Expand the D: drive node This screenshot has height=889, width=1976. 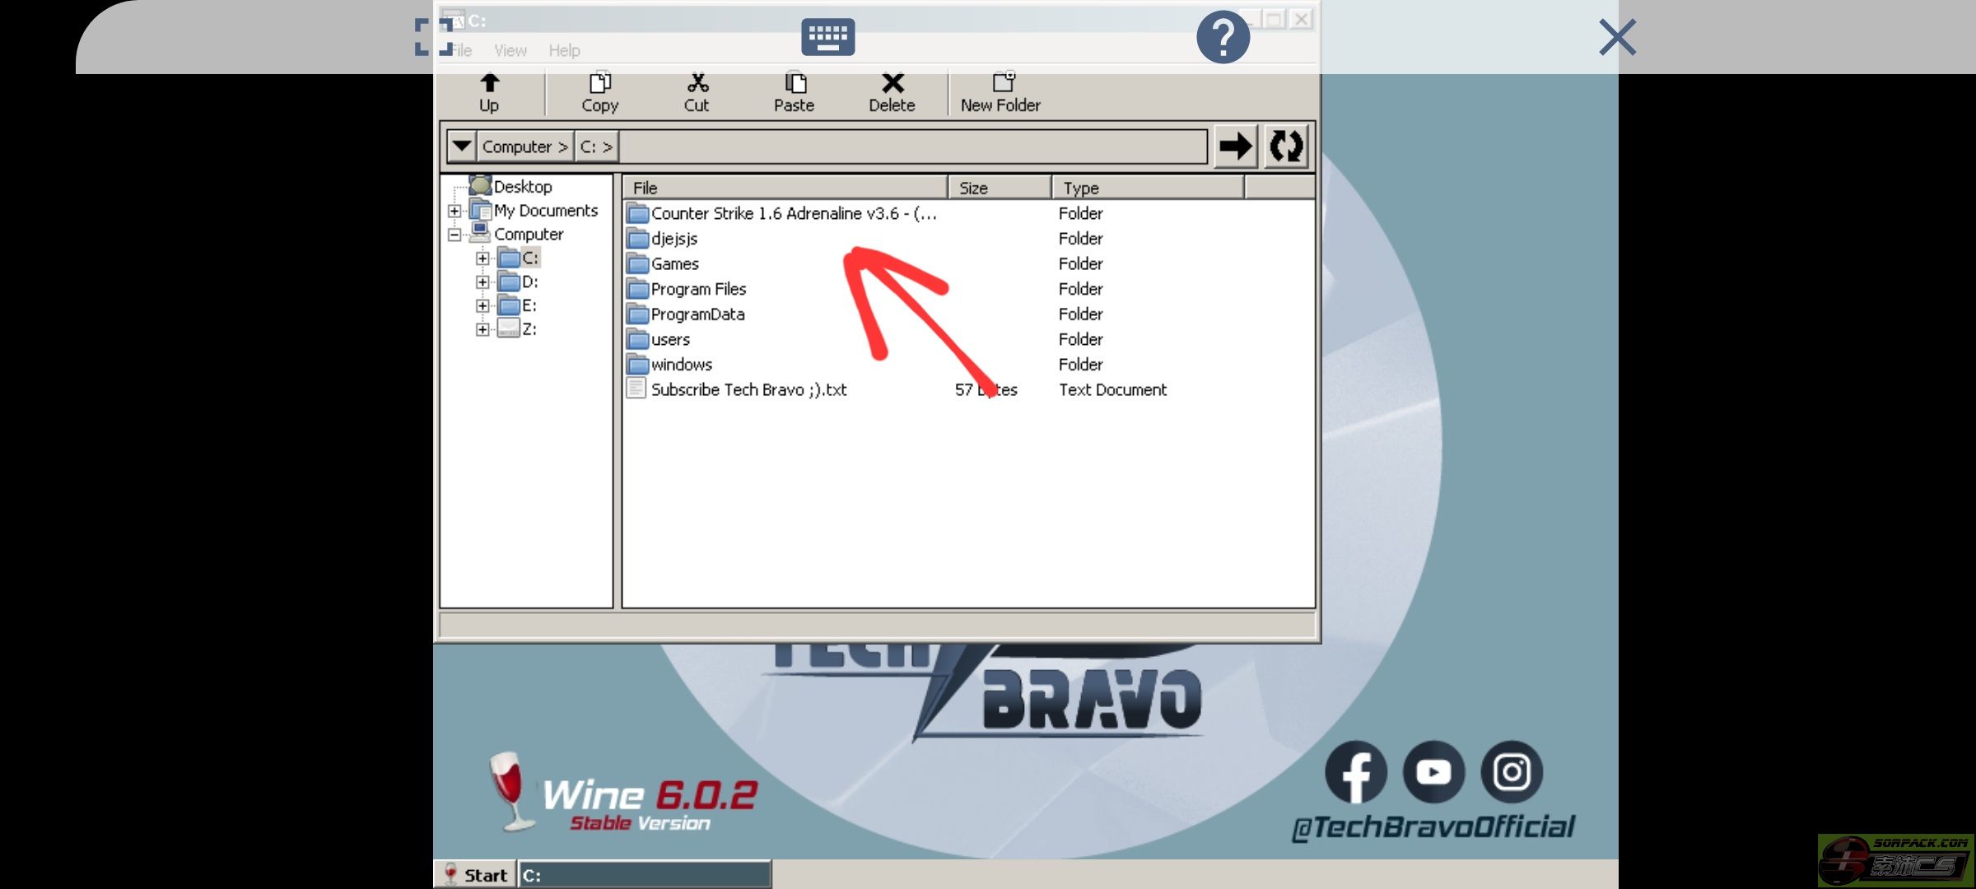(482, 282)
